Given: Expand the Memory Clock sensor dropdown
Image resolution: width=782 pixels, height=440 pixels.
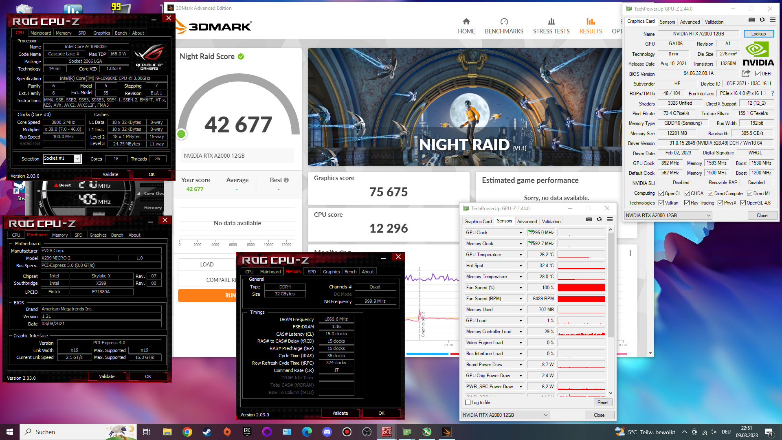Looking at the screenshot, I should point(521,244).
